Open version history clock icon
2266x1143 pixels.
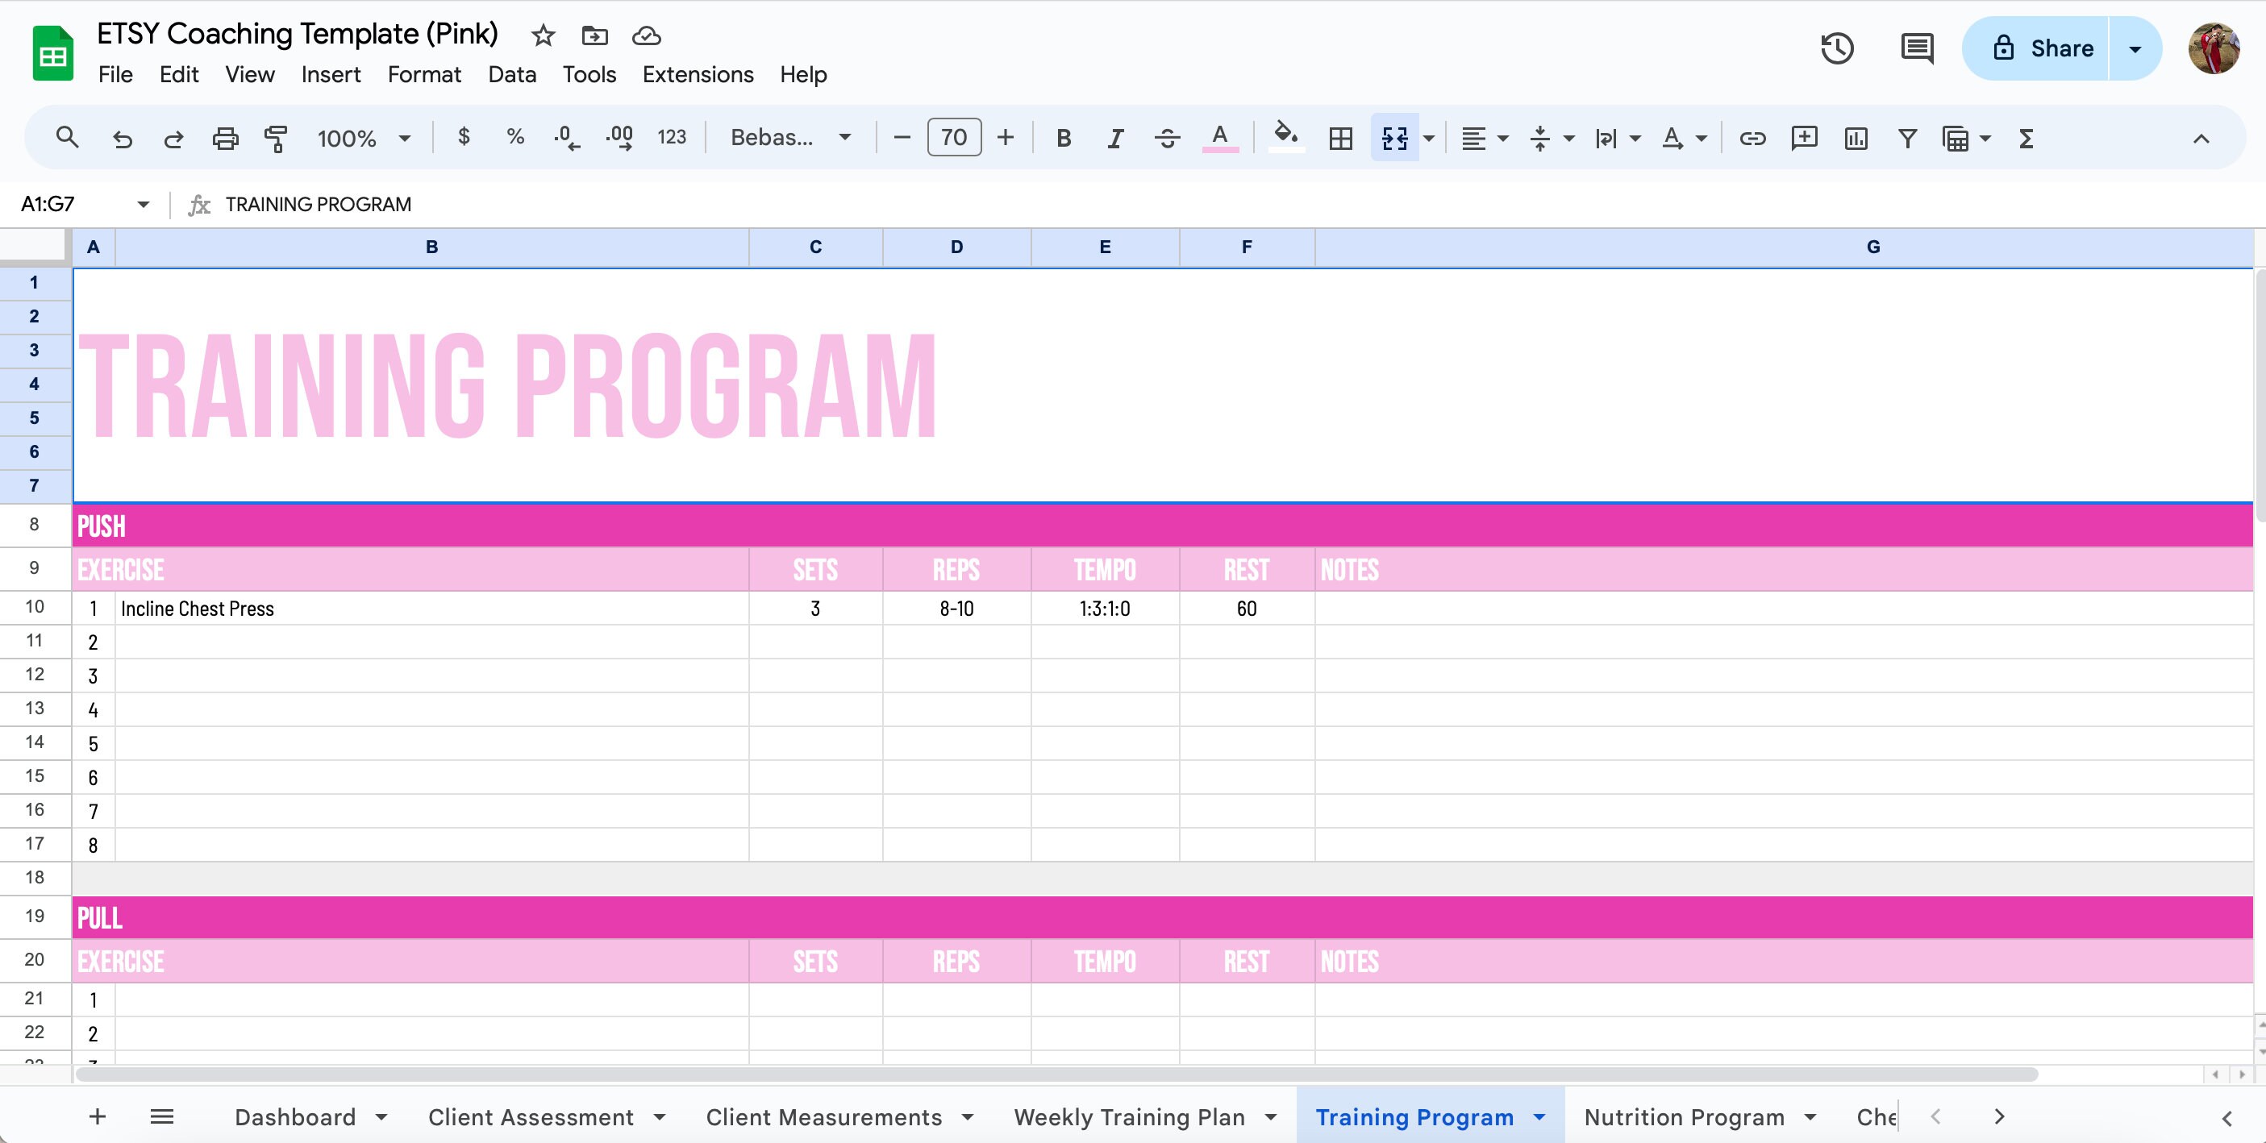pyautogui.click(x=1838, y=48)
